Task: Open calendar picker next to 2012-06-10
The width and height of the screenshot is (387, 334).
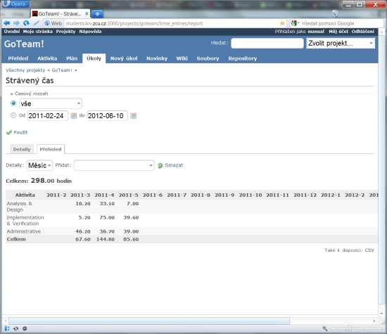Action: pyautogui.click(x=133, y=116)
